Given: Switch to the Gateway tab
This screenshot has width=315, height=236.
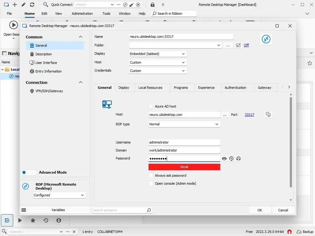Looking at the screenshot, I should [x=265, y=88].
